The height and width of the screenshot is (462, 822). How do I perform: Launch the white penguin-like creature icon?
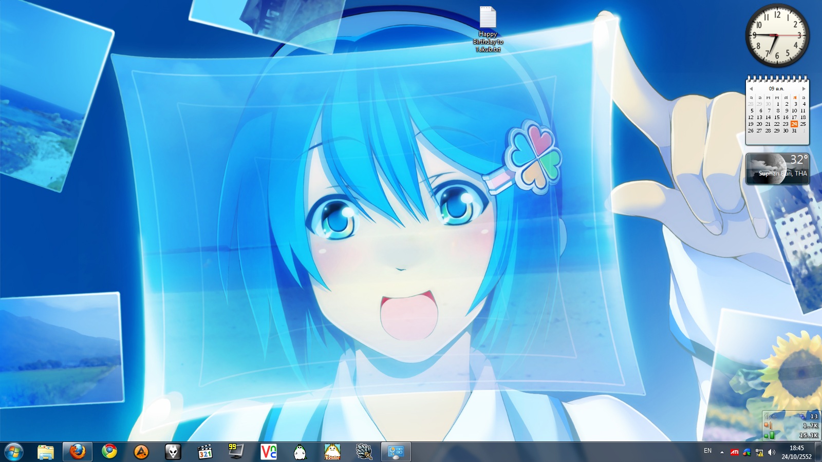300,452
